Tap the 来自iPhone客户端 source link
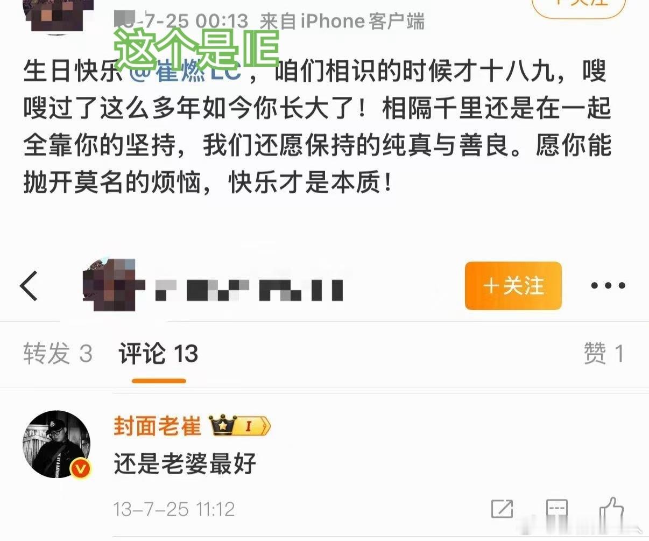Screen dimensions: 649x541 coord(342,22)
